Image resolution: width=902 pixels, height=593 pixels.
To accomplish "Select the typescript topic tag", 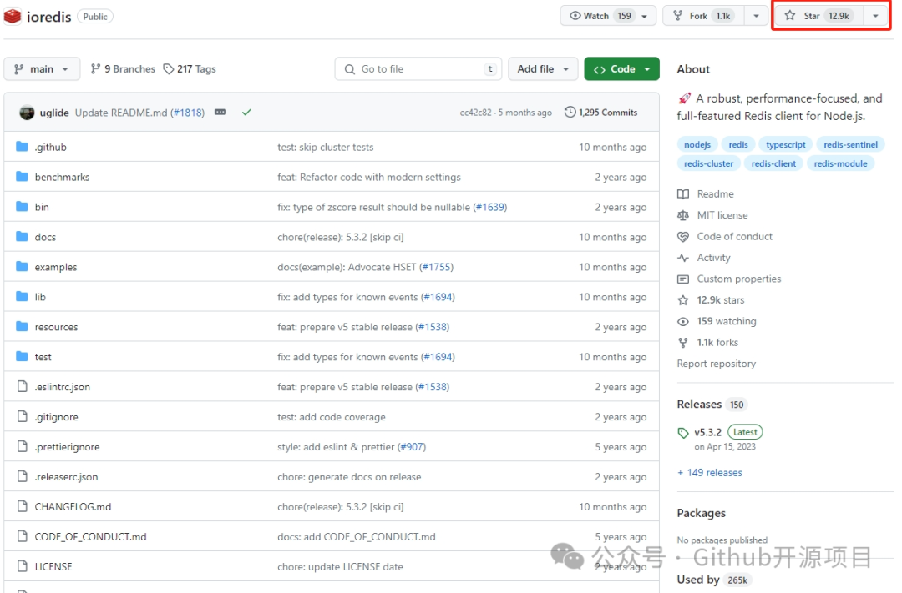I will [x=785, y=145].
